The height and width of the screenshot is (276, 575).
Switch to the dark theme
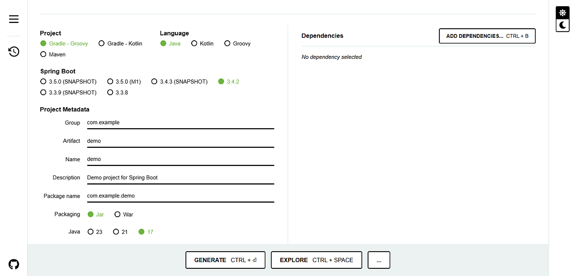(x=562, y=25)
